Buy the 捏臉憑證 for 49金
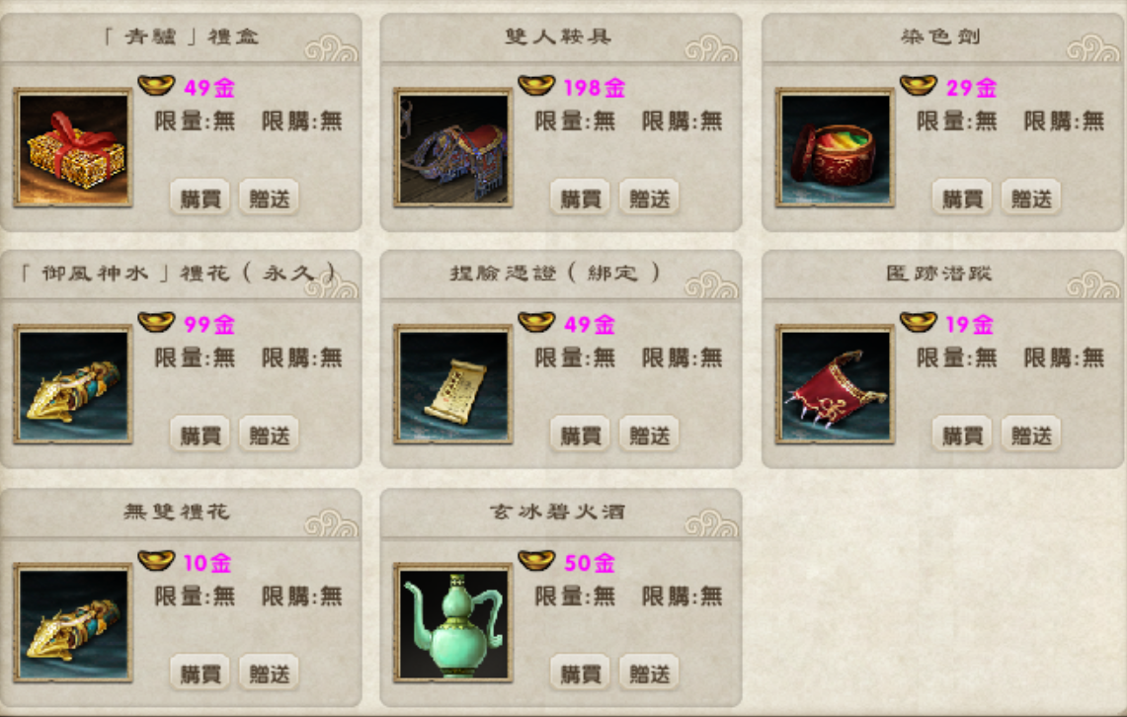 click(580, 434)
